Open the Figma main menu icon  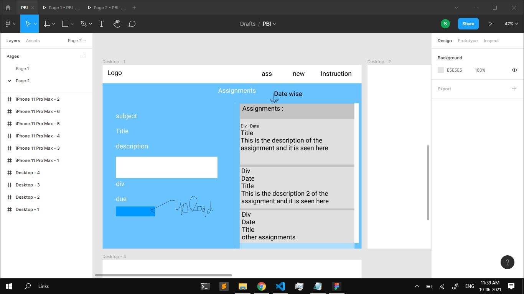click(8, 24)
